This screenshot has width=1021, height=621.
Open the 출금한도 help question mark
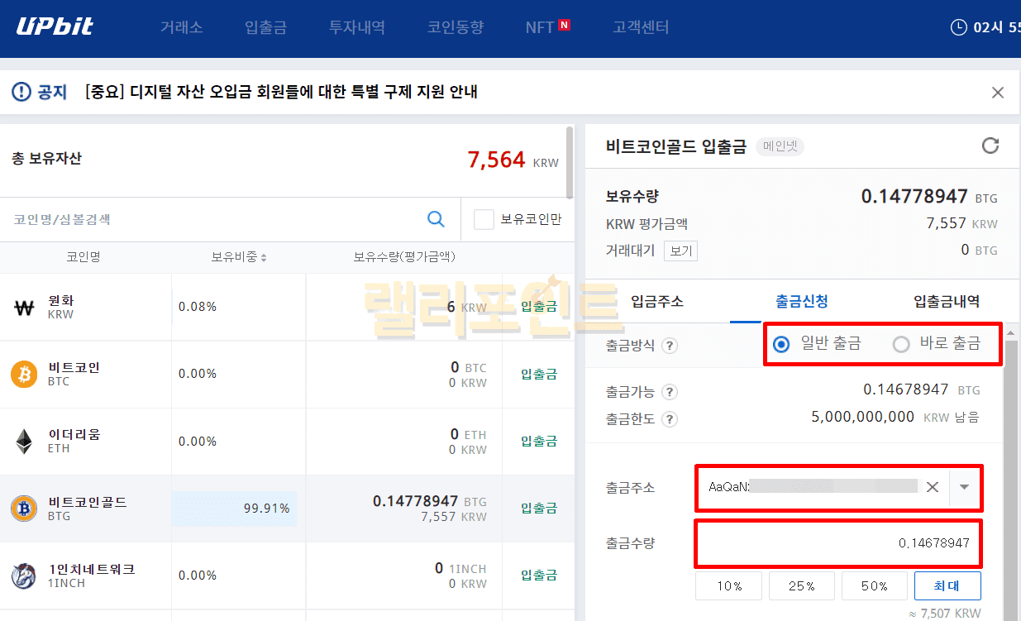[670, 419]
